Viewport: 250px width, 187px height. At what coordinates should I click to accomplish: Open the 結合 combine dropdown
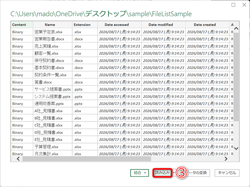pyautogui.click(x=139, y=173)
